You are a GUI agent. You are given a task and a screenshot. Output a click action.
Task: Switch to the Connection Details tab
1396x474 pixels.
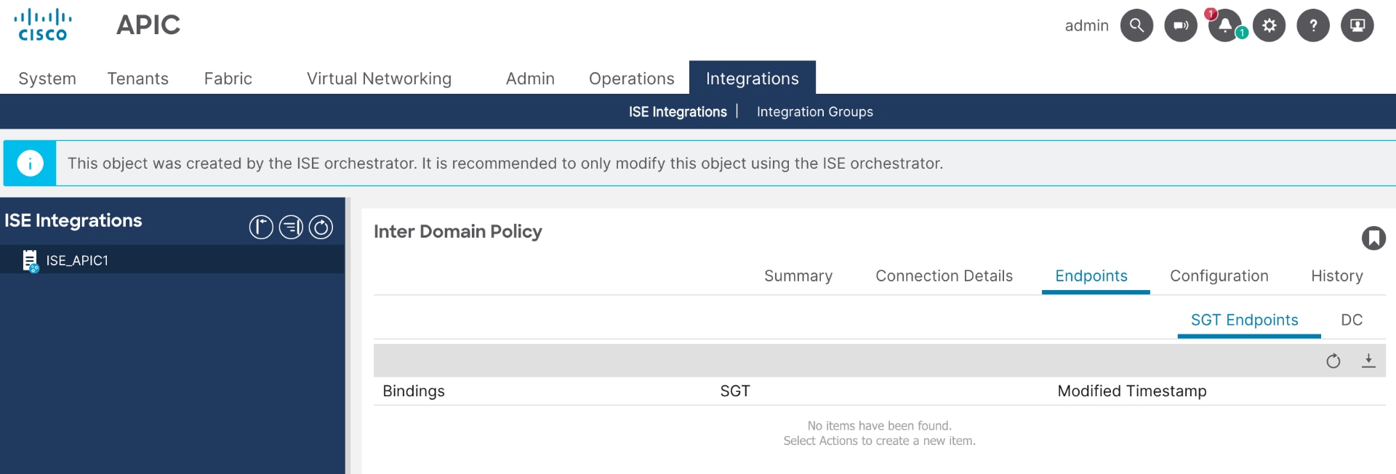click(944, 276)
